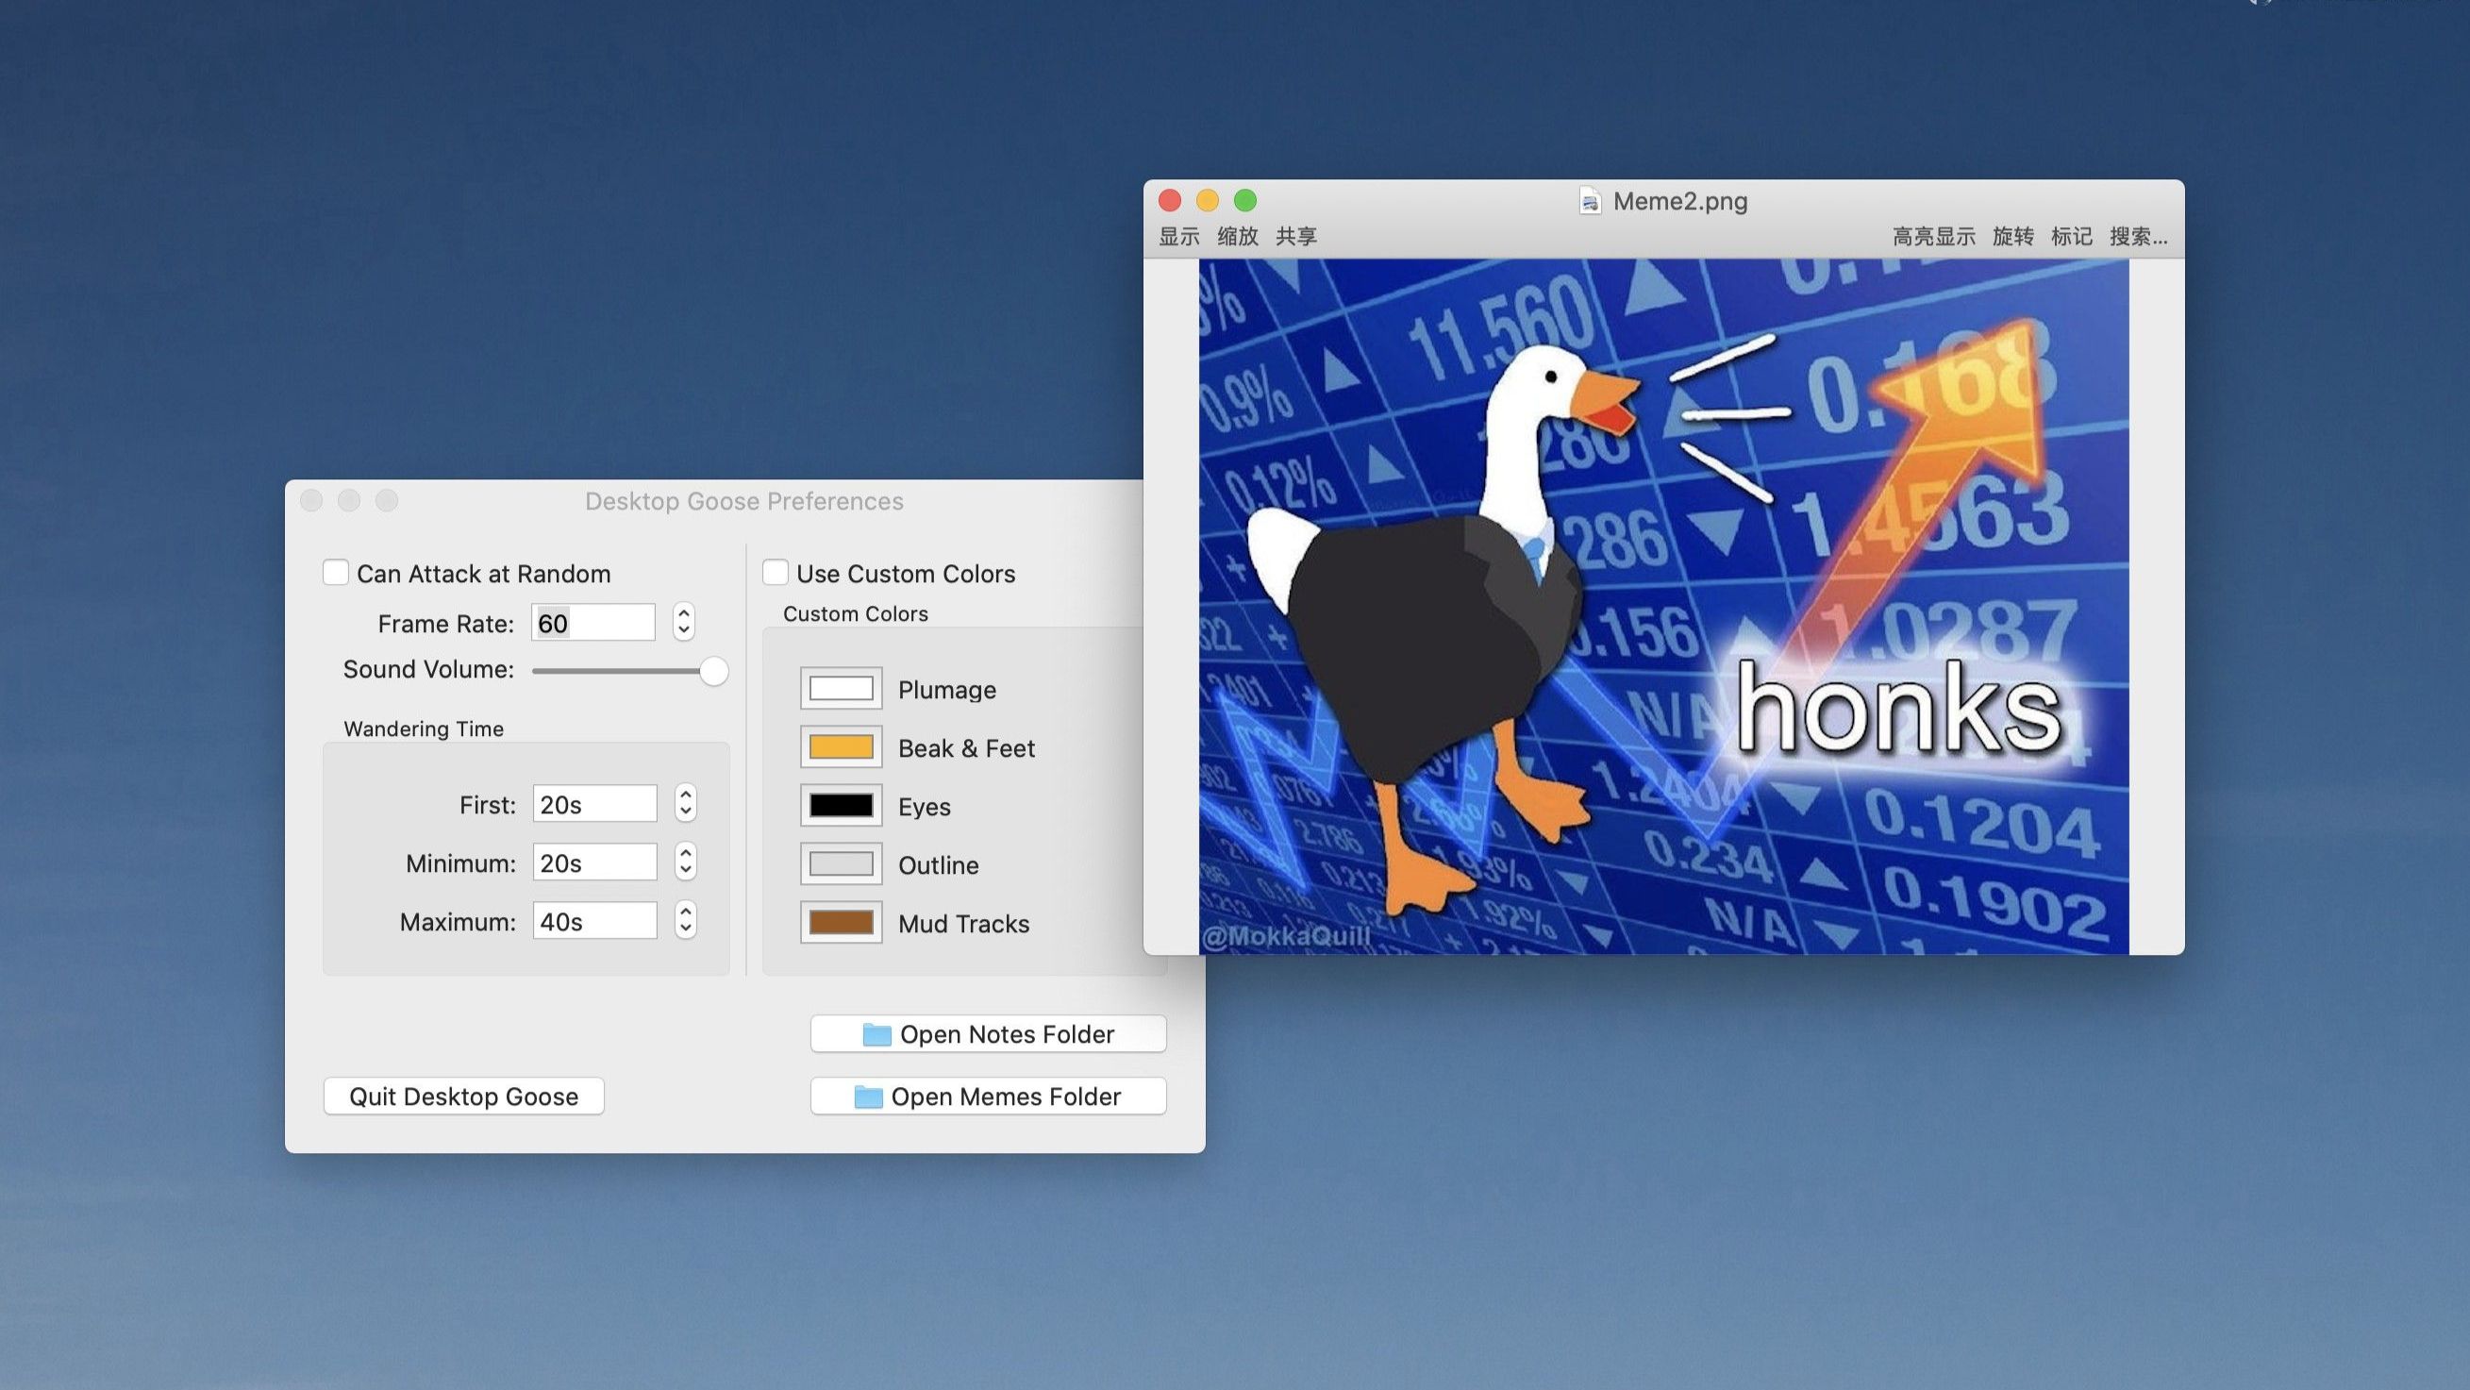Click the Minimum wandering time stepper

pos(685,862)
